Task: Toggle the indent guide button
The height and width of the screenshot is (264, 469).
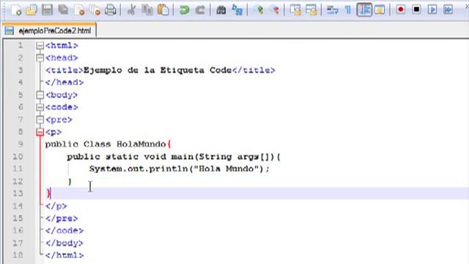Action: [x=364, y=10]
